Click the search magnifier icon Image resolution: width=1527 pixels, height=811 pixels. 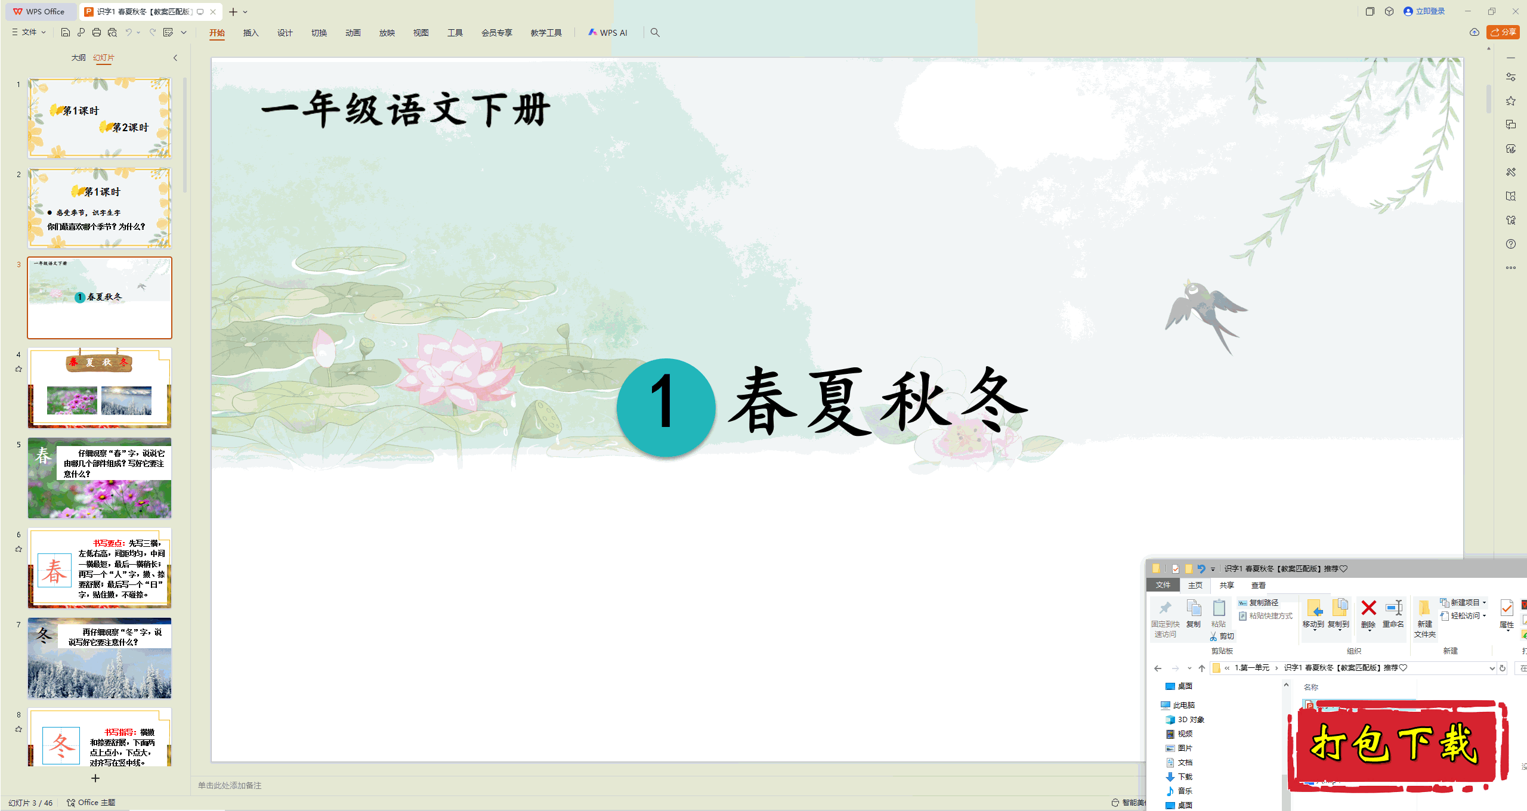(x=655, y=32)
